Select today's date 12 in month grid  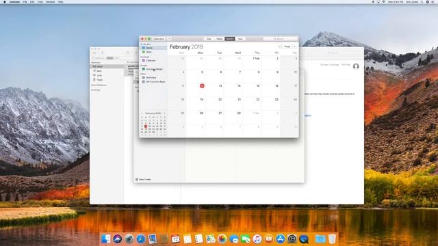pos(202,86)
